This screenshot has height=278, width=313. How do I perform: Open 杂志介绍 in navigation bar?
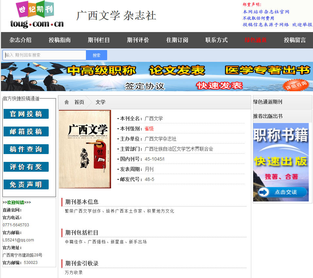[20, 40]
